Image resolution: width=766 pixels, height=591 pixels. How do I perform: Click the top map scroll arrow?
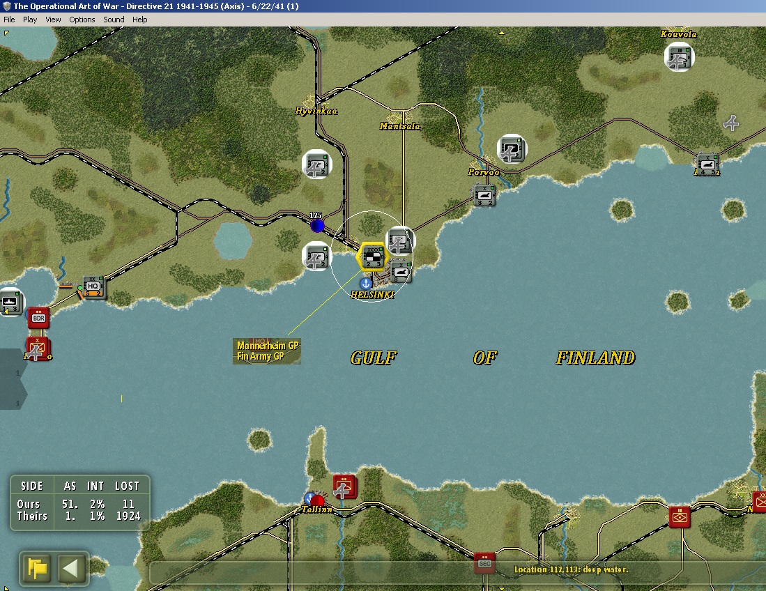pos(501,33)
